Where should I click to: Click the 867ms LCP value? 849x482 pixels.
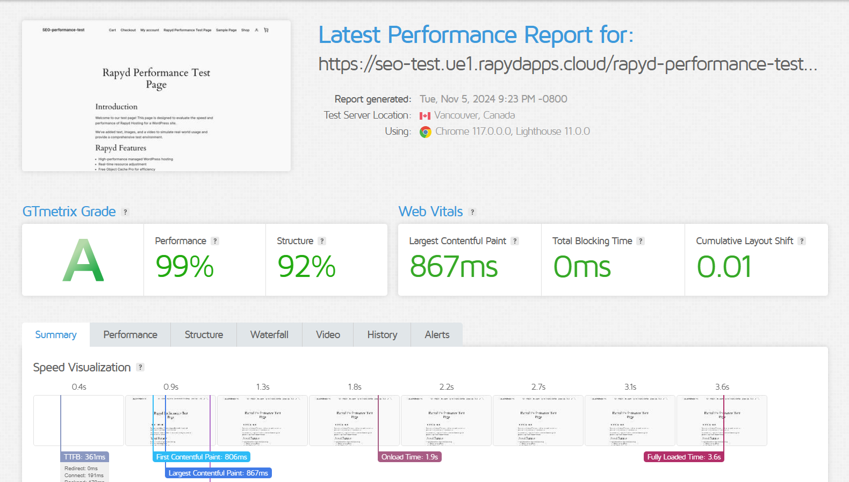tap(454, 267)
